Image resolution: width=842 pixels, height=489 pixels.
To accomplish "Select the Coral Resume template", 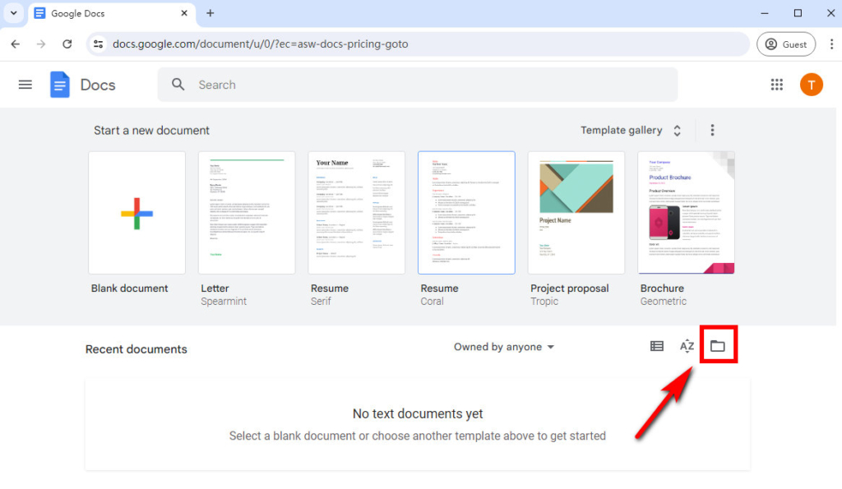I will pyautogui.click(x=466, y=212).
